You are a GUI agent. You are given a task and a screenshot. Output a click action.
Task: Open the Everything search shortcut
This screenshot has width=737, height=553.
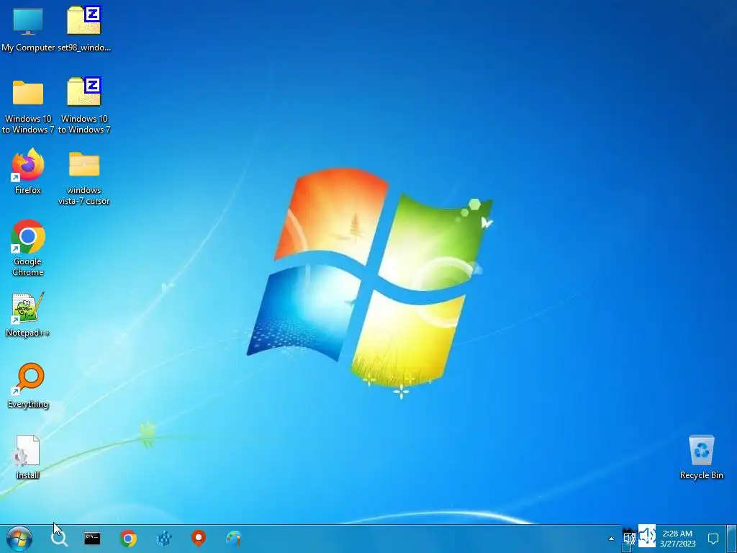[x=28, y=386]
